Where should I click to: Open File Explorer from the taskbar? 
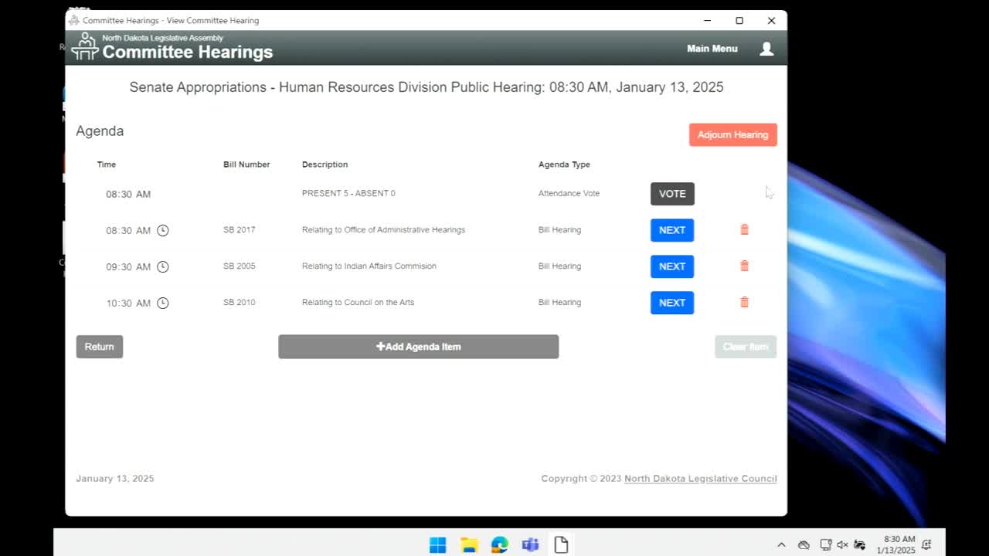469,544
